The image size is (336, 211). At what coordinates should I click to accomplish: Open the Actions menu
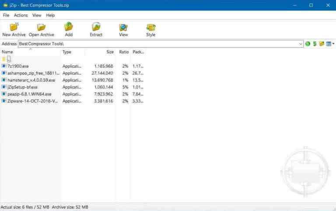[x=21, y=15]
